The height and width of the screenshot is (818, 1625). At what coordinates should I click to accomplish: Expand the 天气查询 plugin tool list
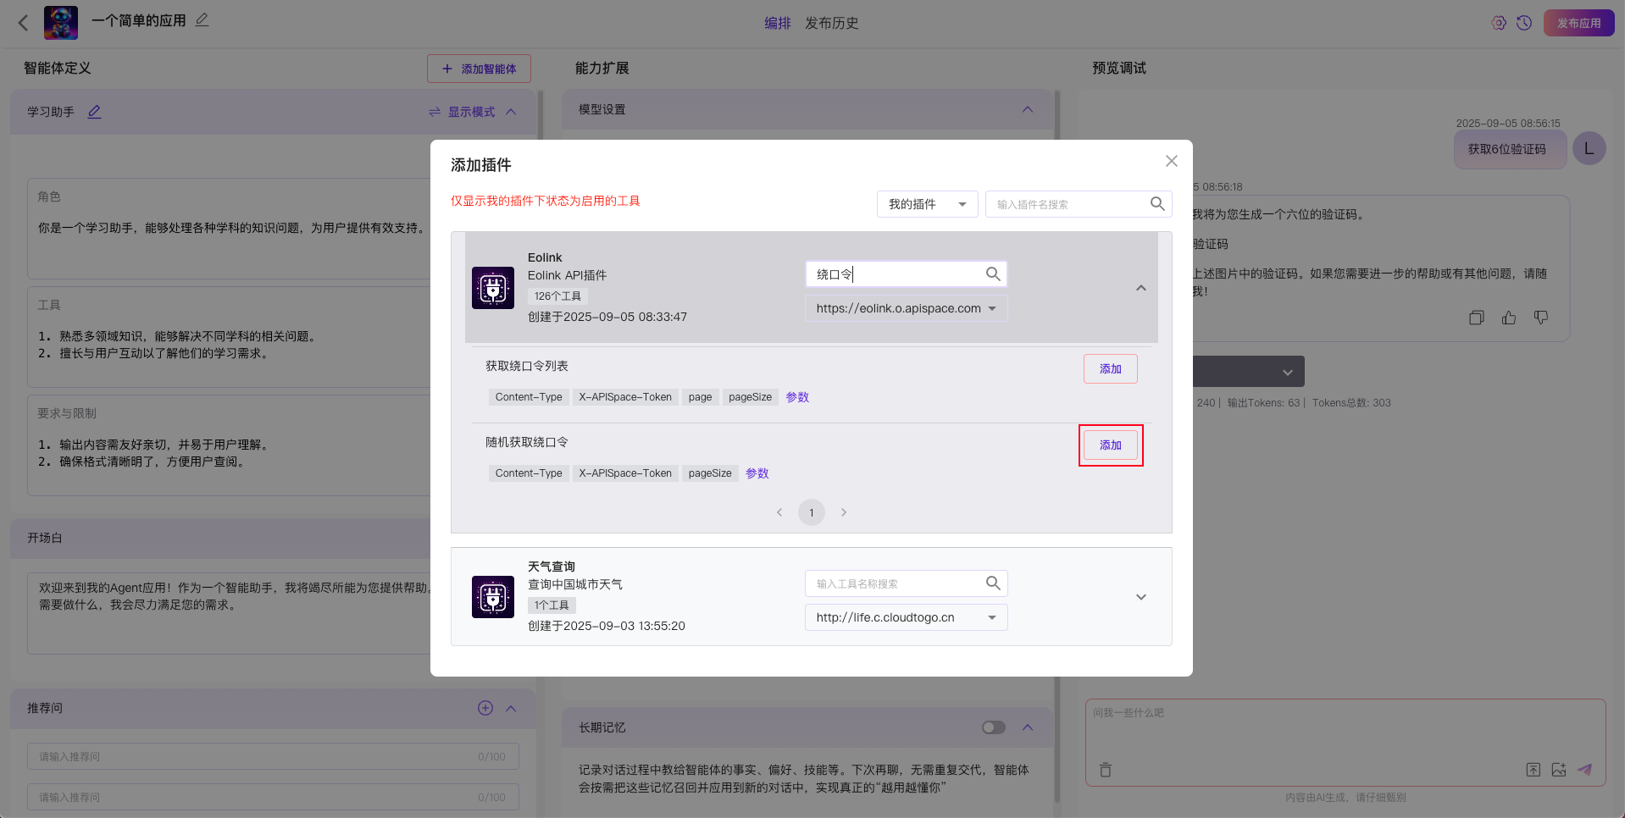(x=1141, y=597)
